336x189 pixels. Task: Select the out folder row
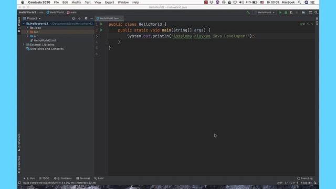click(x=58, y=32)
